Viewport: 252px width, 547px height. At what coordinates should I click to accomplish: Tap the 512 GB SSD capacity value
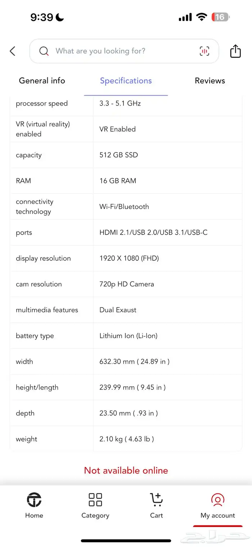pos(119,155)
